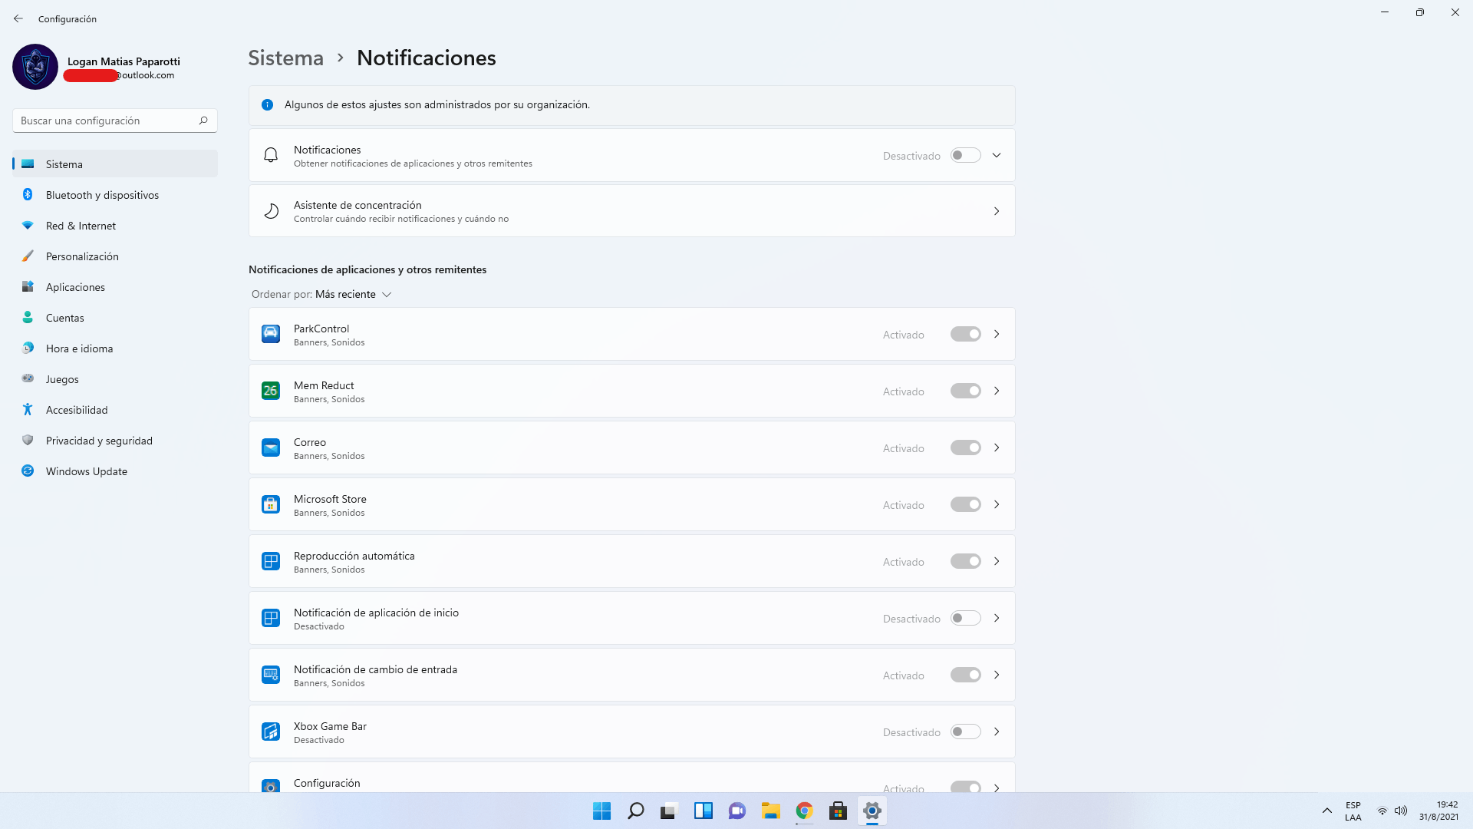Go to Windows Update section

[86, 471]
